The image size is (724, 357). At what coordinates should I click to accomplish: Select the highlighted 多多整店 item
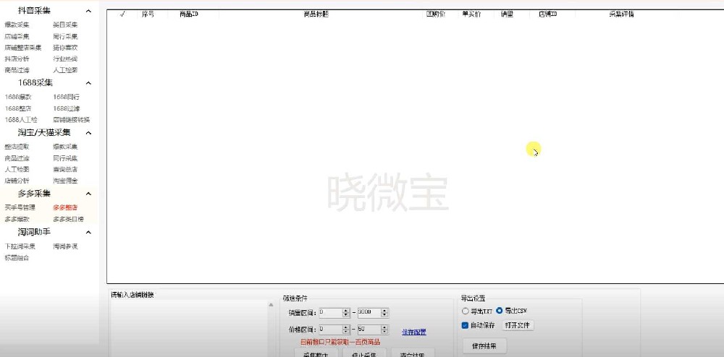coord(66,207)
